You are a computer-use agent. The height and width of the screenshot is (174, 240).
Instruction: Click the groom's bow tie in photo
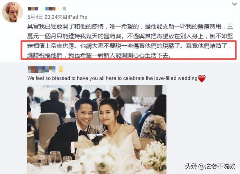pyautogui.click(x=83, y=133)
